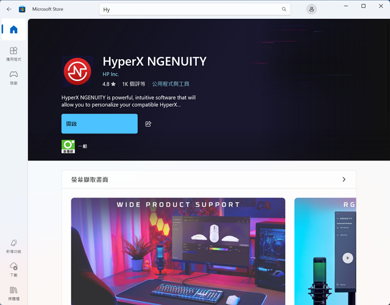This screenshot has height=305, width=390.
Task: Open the HP Inc. publisher link
Action: point(111,74)
